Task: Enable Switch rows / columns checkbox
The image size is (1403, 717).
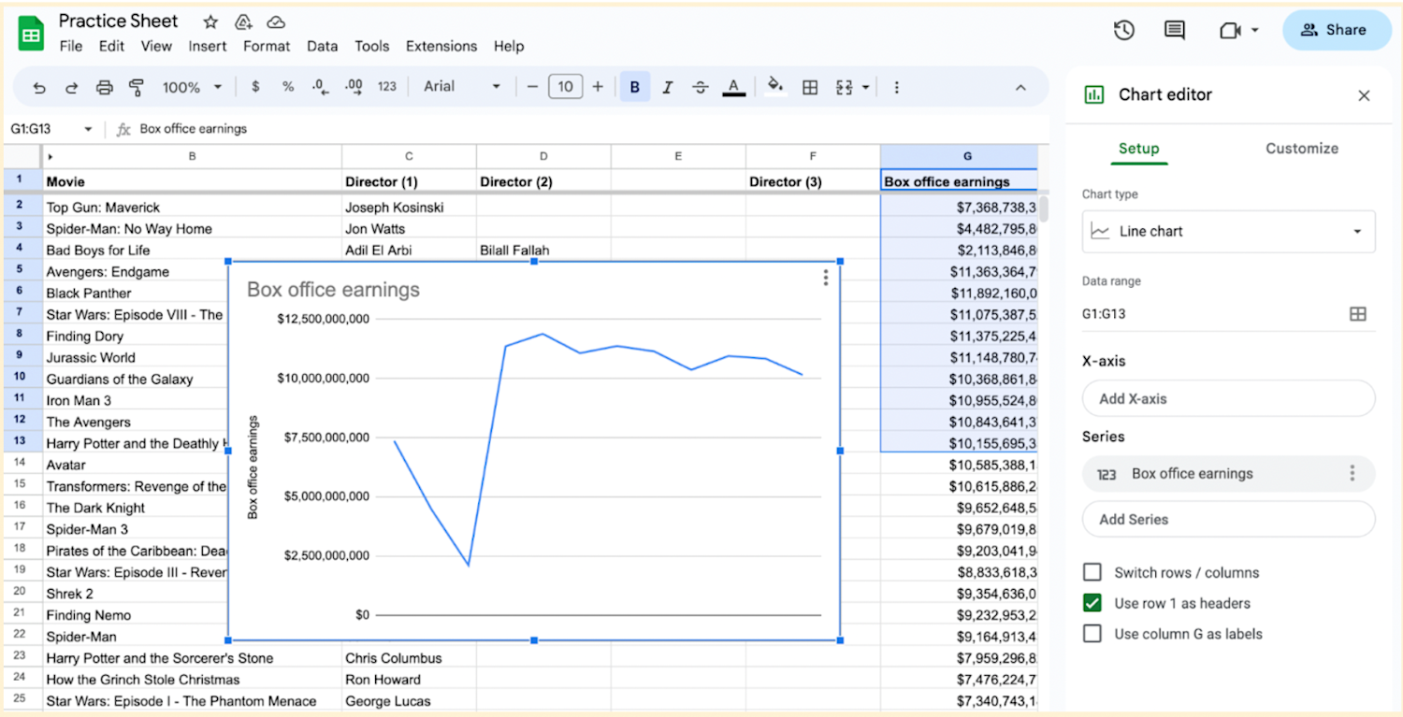Action: (x=1092, y=572)
